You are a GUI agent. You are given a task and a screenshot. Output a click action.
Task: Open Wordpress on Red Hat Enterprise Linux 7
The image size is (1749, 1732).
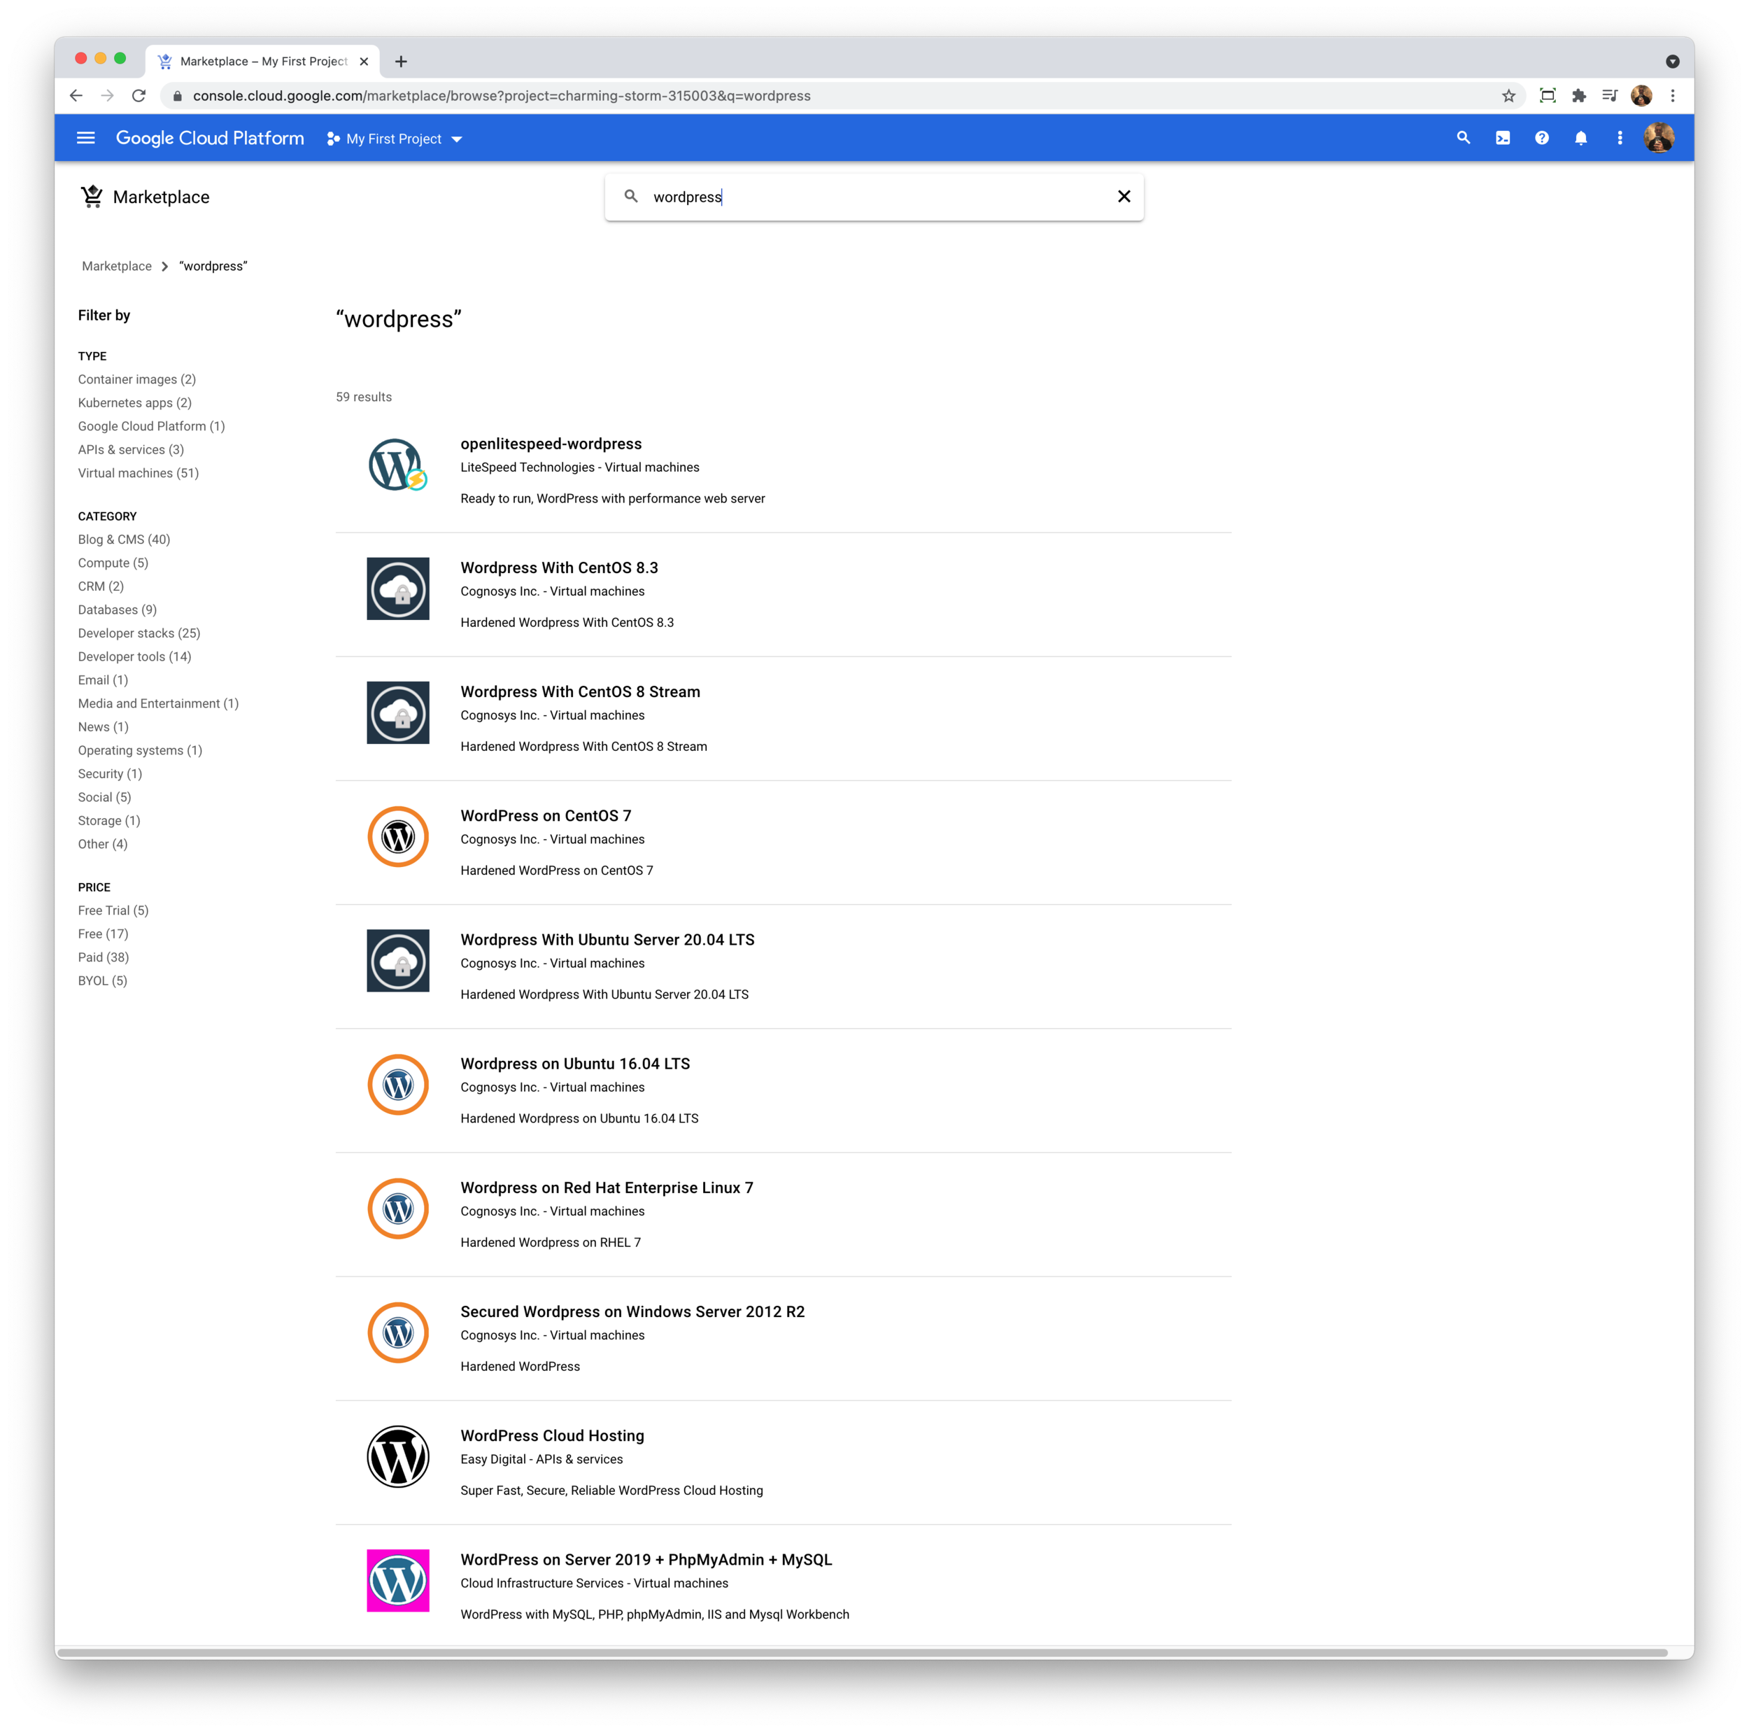pyautogui.click(x=607, y=1188)
